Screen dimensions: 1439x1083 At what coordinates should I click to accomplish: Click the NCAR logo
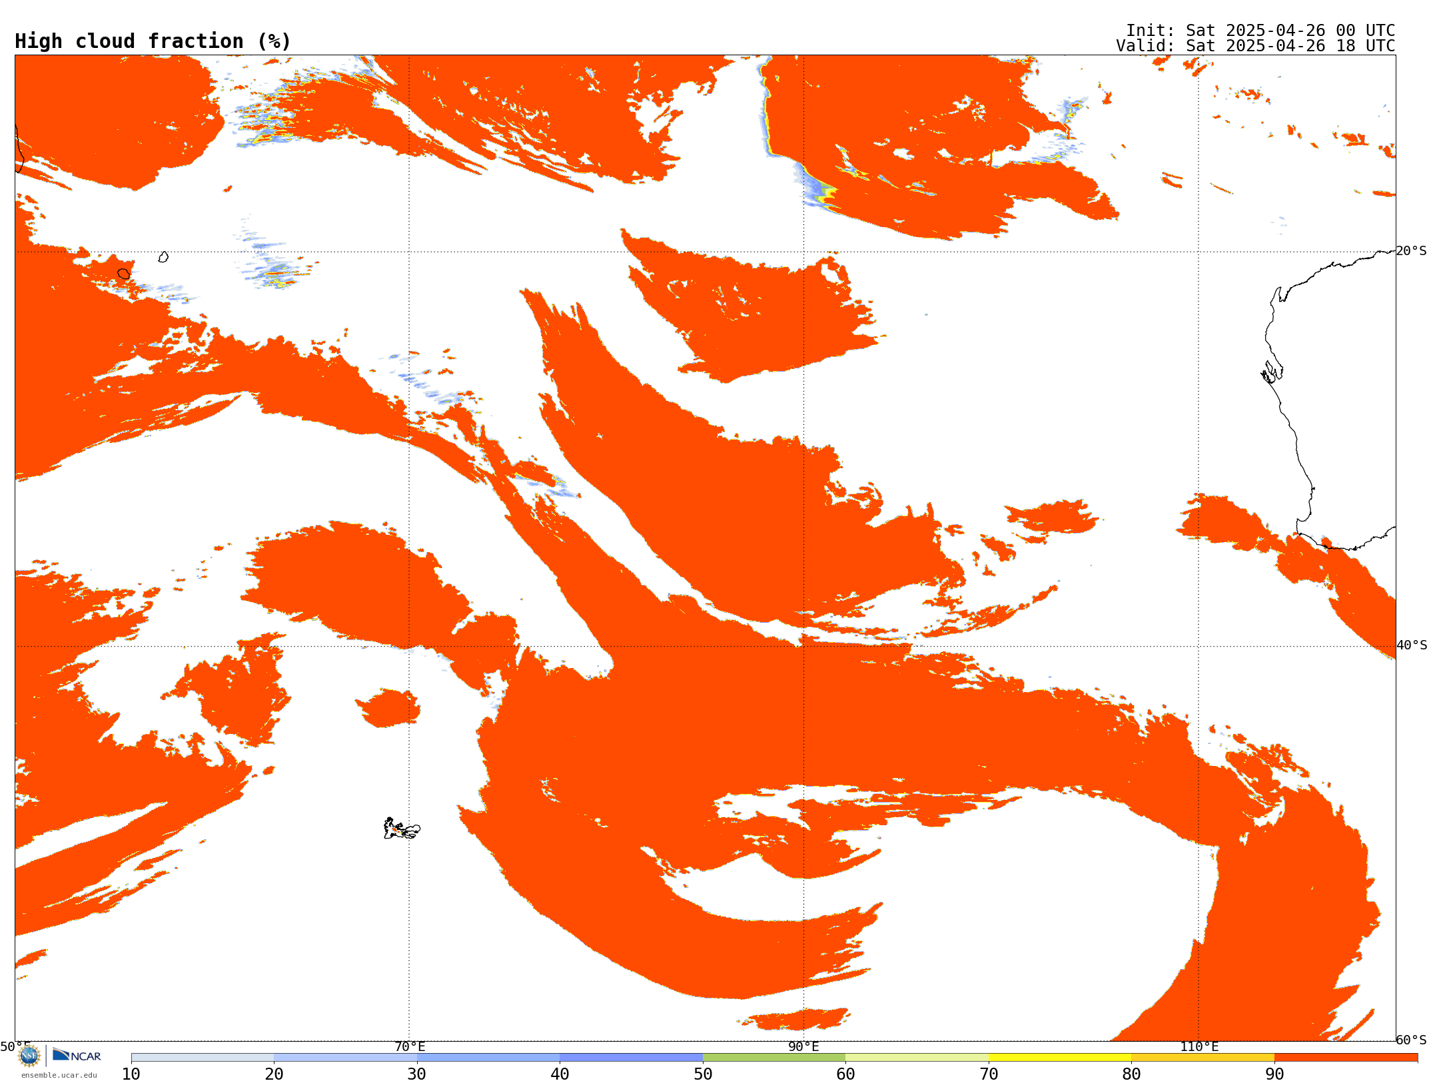[x=77, y=1055]
